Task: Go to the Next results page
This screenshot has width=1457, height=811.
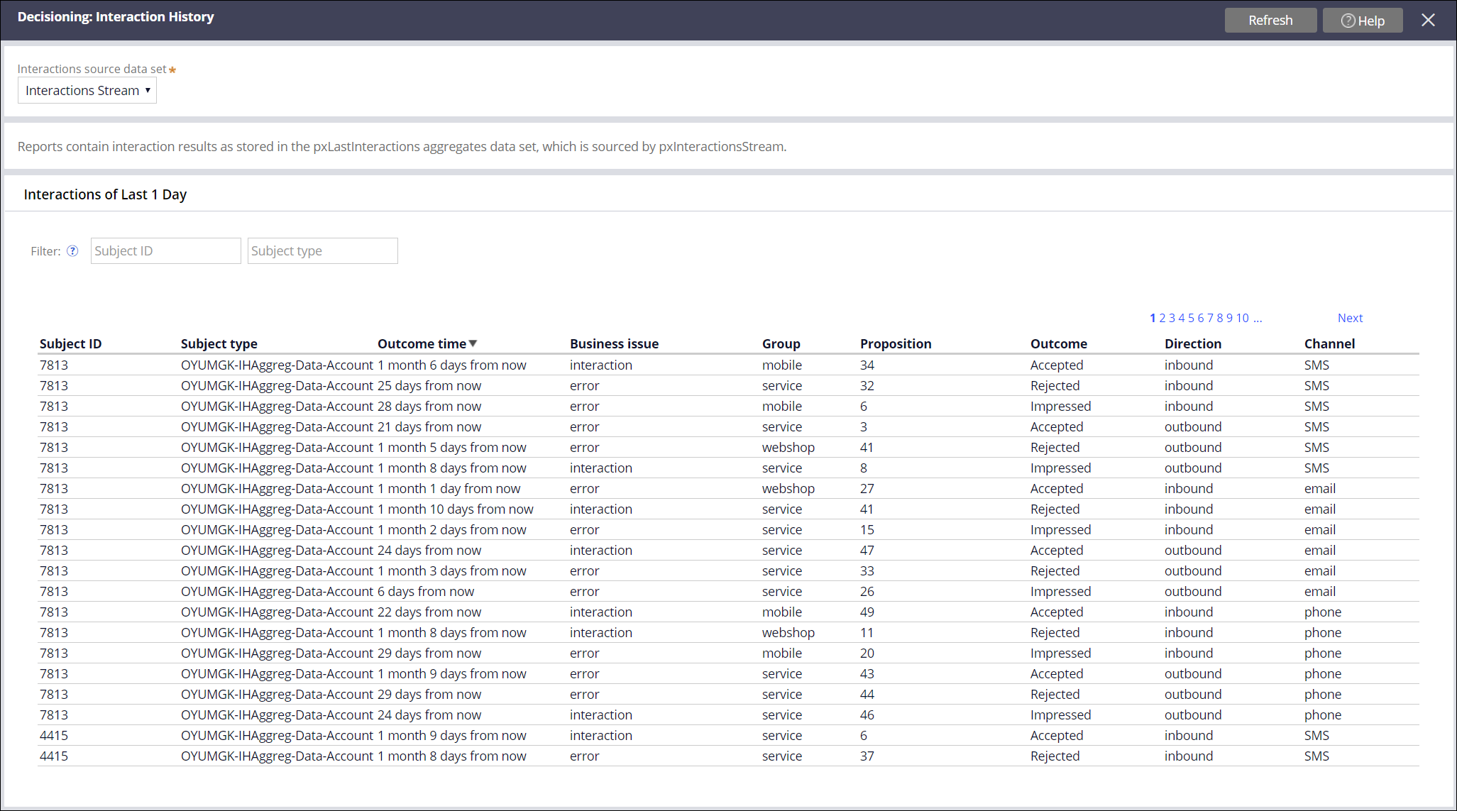Action: pos(1349,318)
